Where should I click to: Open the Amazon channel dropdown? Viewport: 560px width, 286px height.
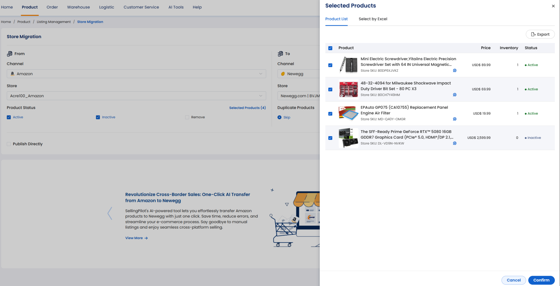click(136, 74)
